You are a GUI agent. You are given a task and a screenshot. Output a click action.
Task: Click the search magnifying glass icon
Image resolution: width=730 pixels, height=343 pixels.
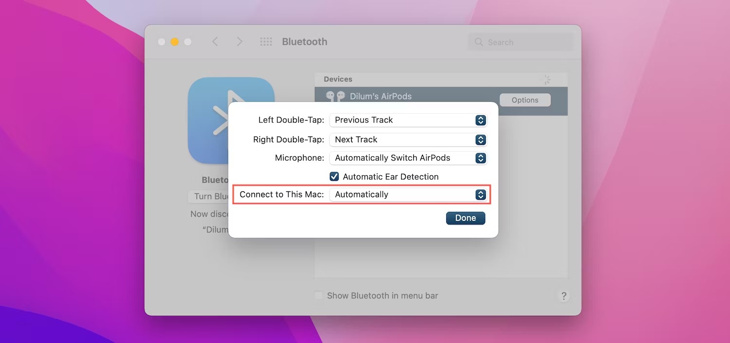pyautogui.click(x=479, y=42)
